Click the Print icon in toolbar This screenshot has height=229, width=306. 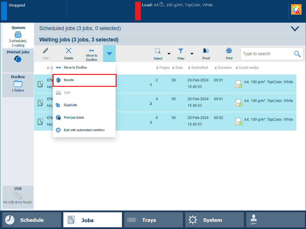(x=229, y=51)
